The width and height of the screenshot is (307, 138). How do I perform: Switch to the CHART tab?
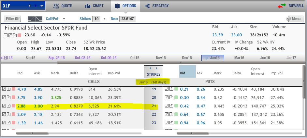[95, 6]
